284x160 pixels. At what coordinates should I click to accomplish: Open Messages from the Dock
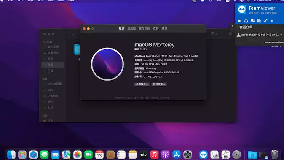pyautogui.click(x=44, y=155)
